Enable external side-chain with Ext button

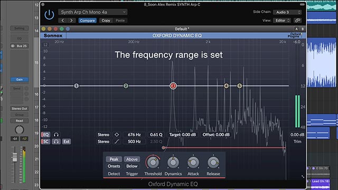[x=67, y=141]
